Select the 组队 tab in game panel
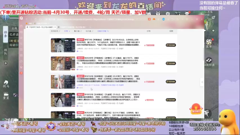The image size is (240, 135). pos(5,52)
